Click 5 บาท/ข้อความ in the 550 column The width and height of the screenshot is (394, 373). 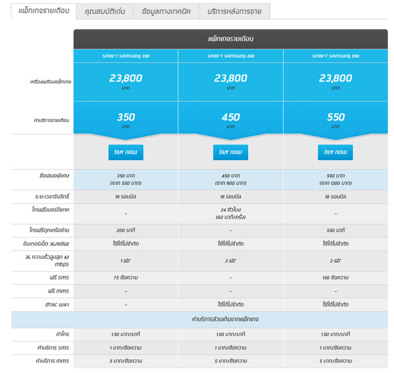(x=335, y=361)
